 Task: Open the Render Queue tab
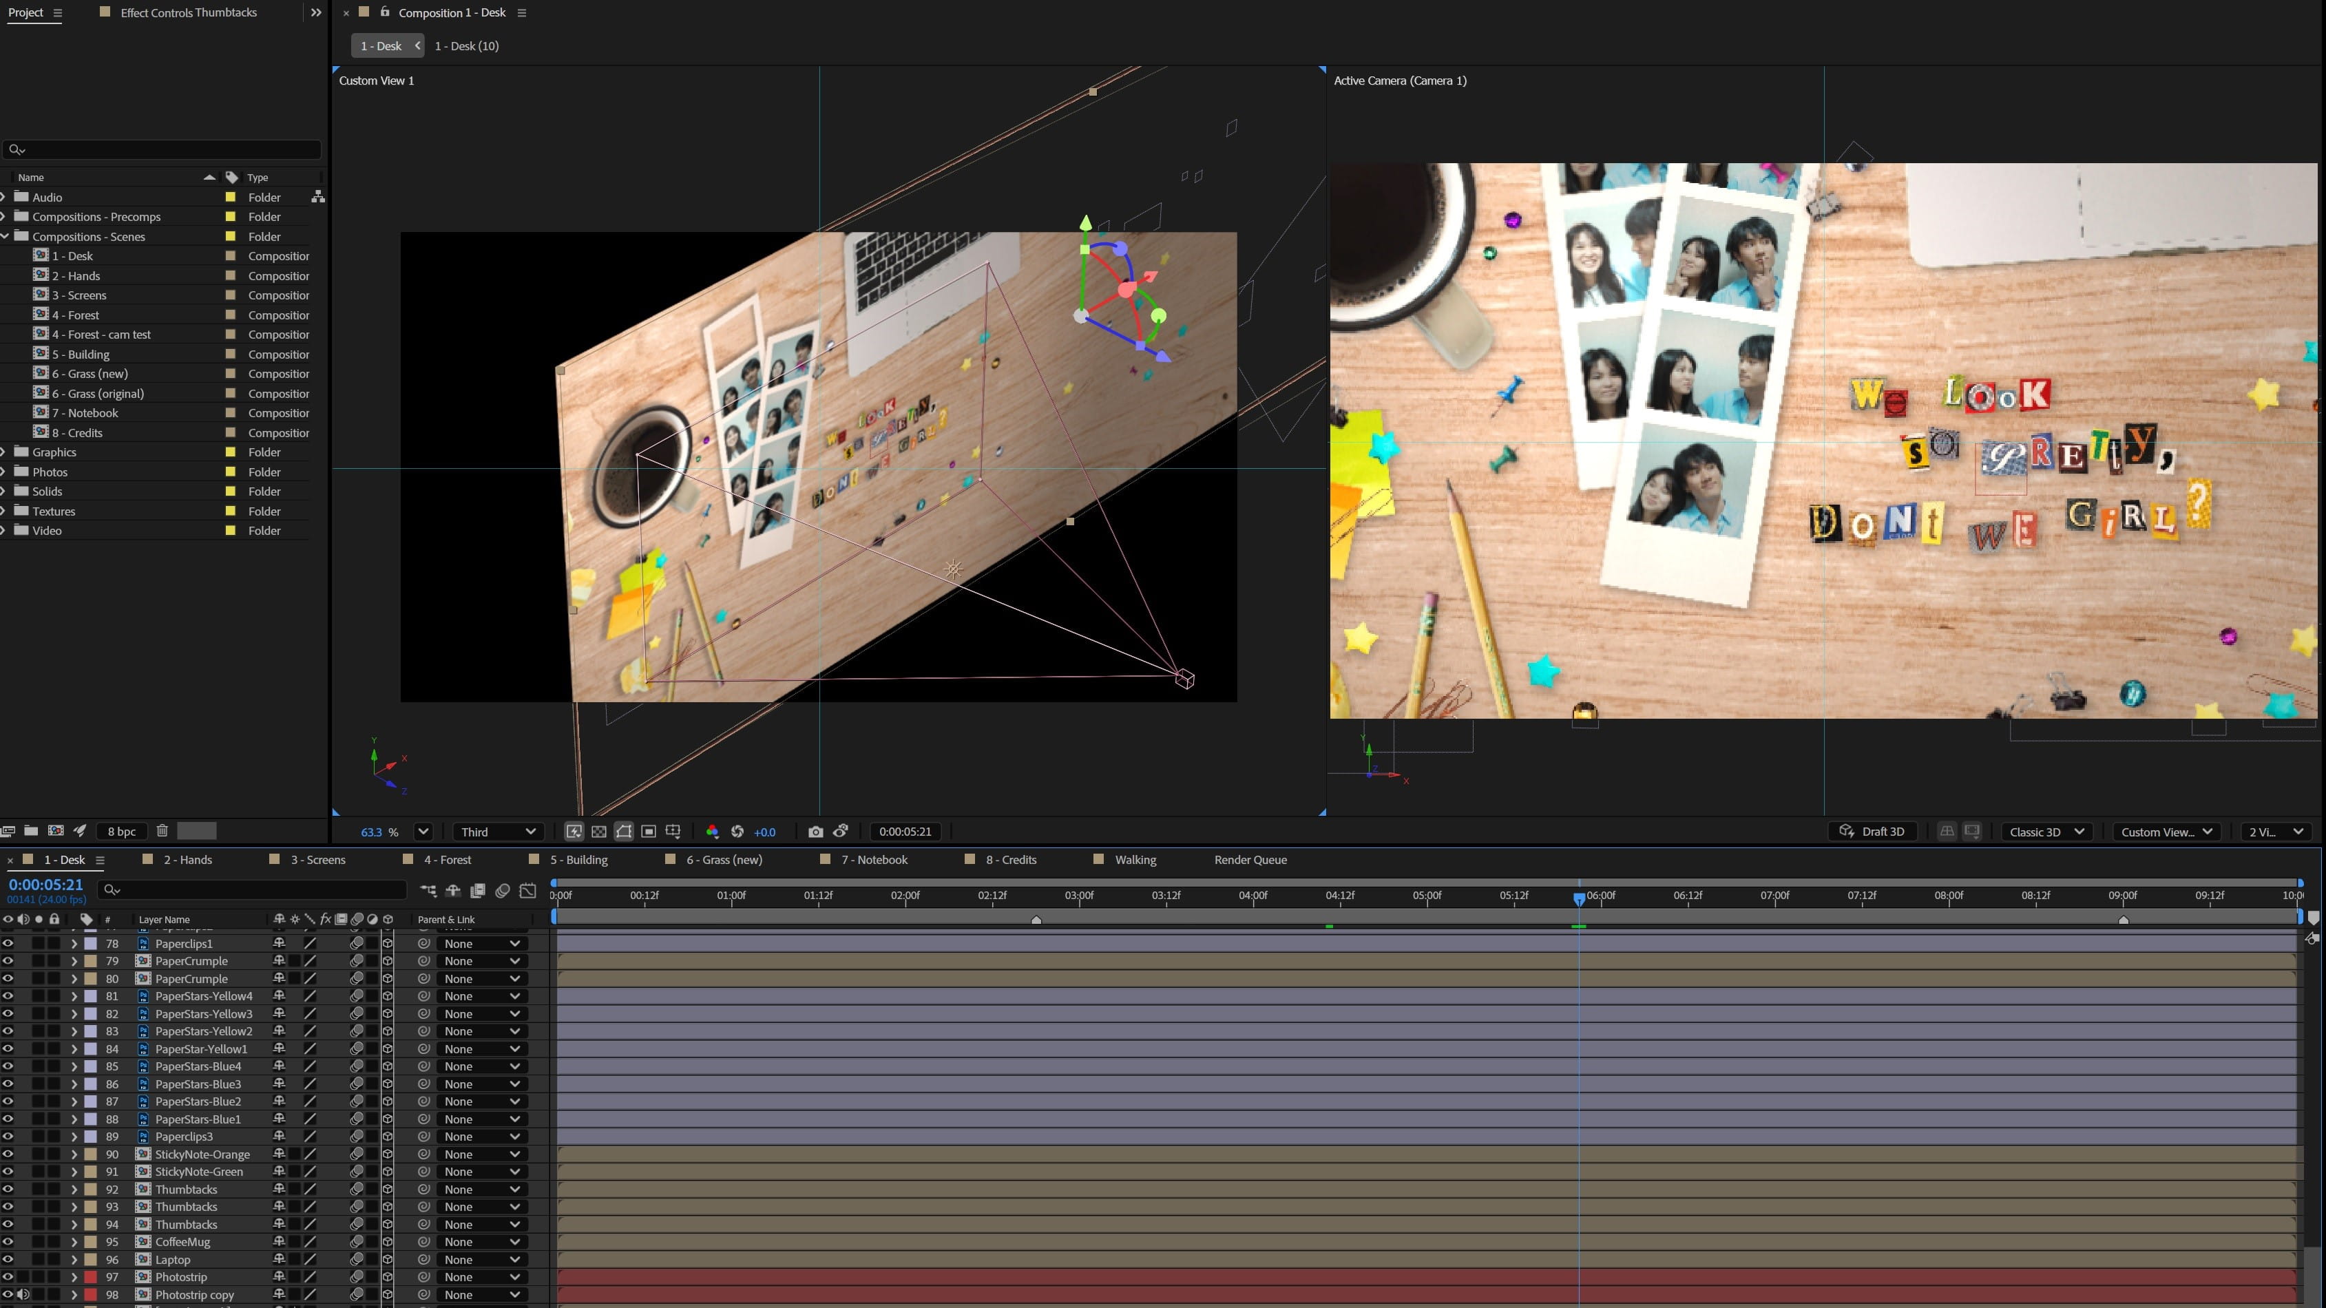point(1250,859)
